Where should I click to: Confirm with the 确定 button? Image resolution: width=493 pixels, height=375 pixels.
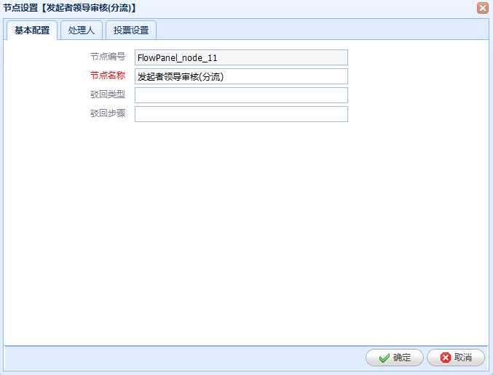394,358
